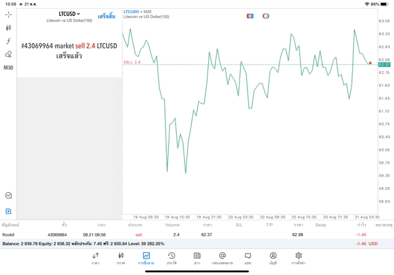Click the S/L column header
Viewport: 394px width, 275px height.
coord(239,225)
